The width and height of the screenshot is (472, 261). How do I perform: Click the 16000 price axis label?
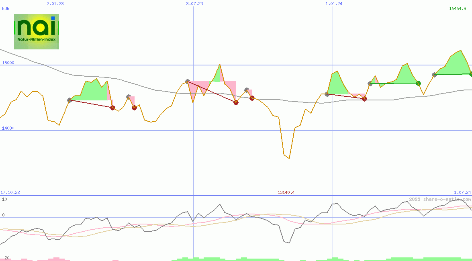pyautogui.click(x=8, y=63)
